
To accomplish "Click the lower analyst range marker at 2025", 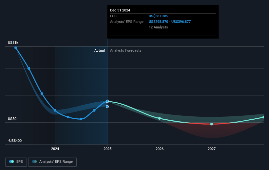I will 107,107.
